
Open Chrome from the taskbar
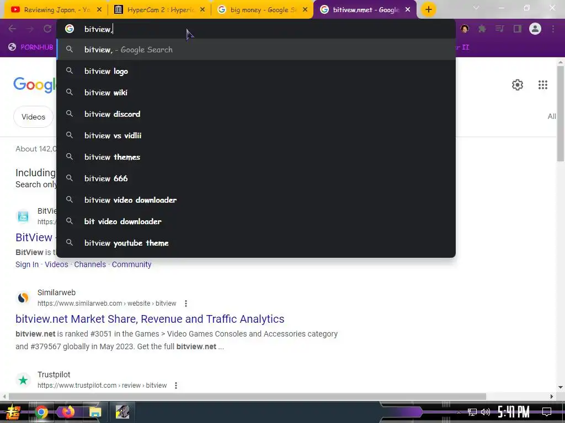[x=41, y=412]
